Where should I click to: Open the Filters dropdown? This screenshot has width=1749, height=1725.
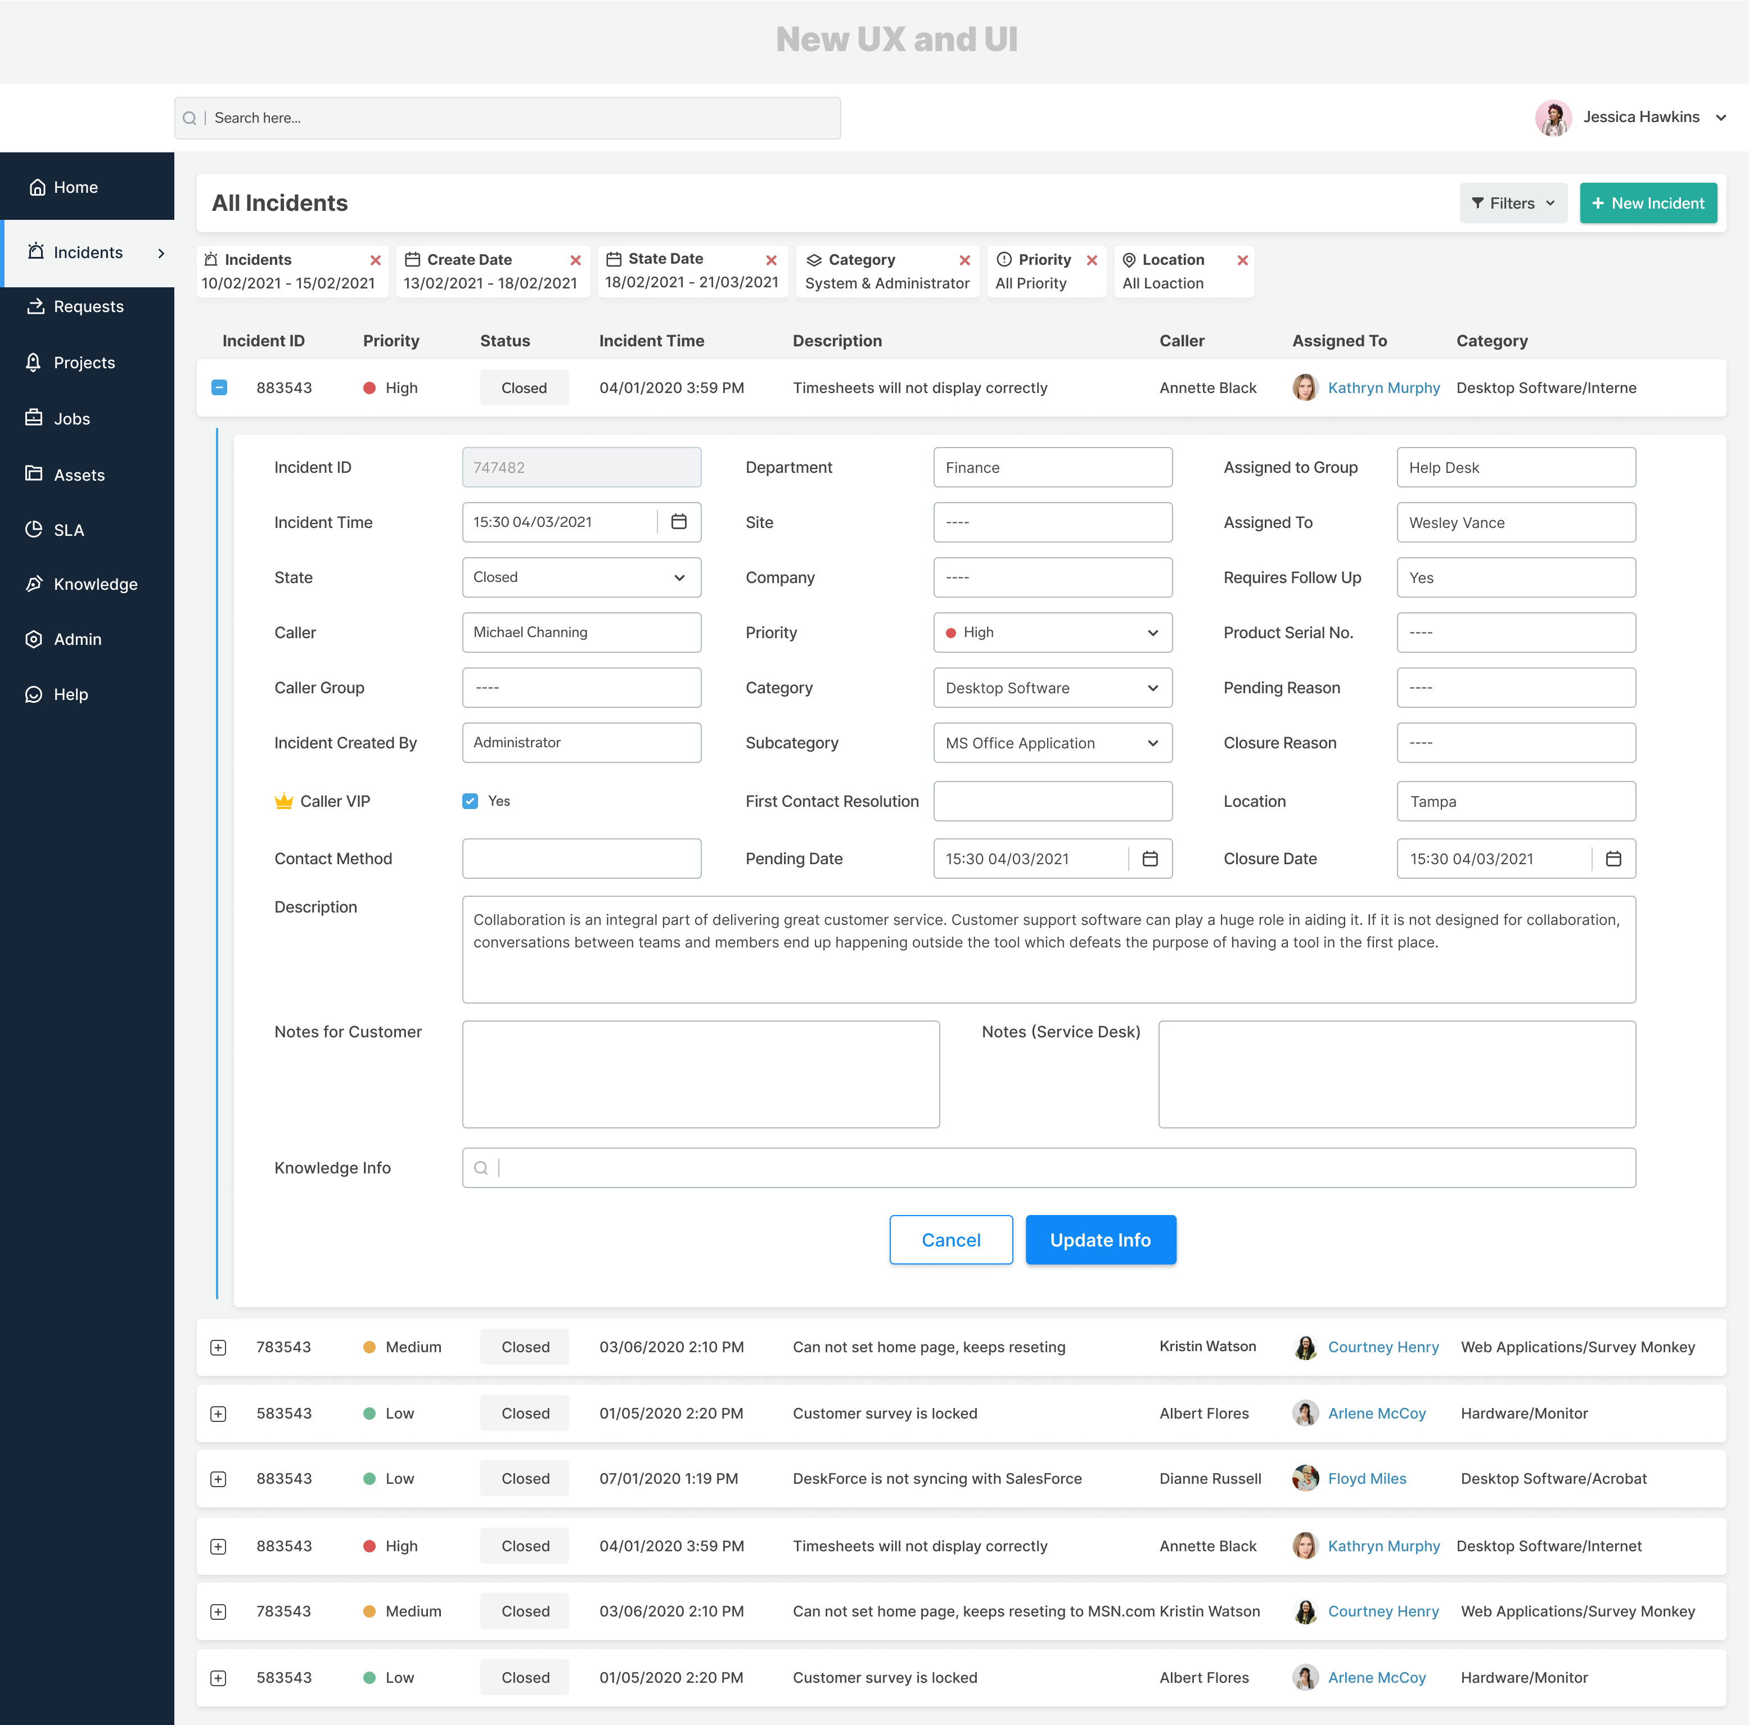pyautogui.click(x=1512, y=204)
